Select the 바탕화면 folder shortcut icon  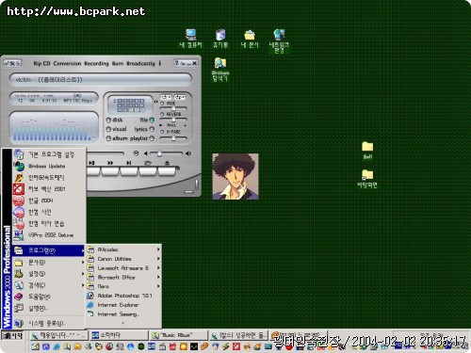[x=367, y=179]
